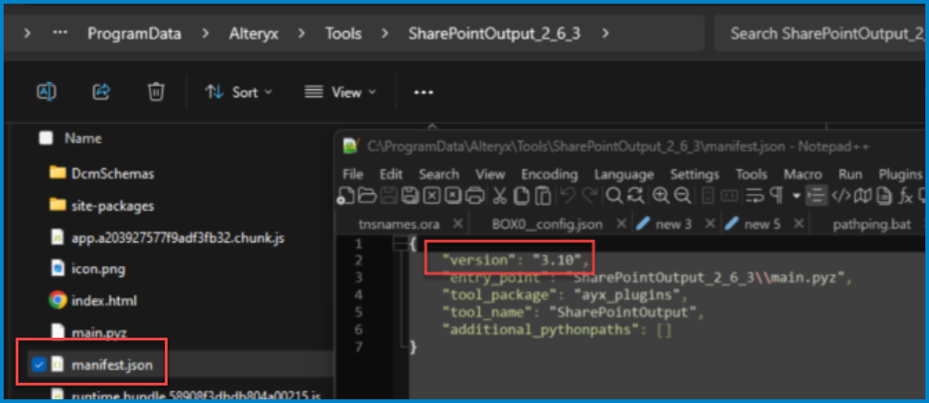Toggle the Indent Guide icon
This screenshot has width=929, height=403.
(x=817, y=196)
